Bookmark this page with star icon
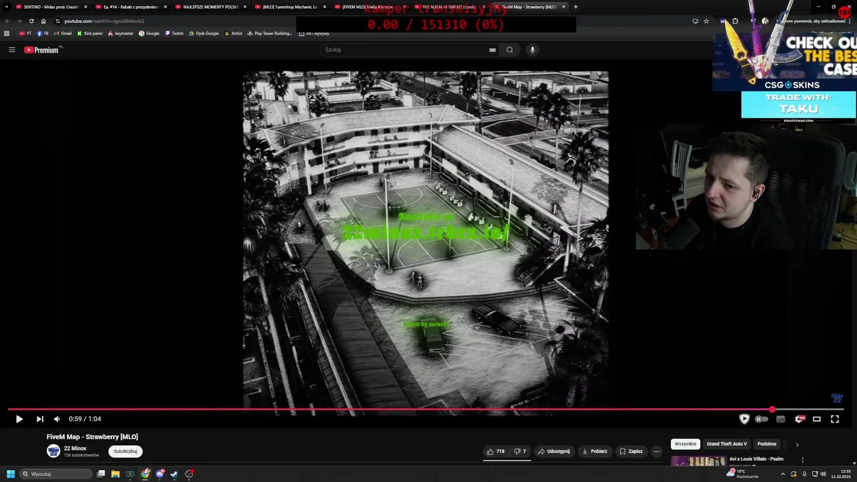857x482 pixels. [x=706, y=21]
